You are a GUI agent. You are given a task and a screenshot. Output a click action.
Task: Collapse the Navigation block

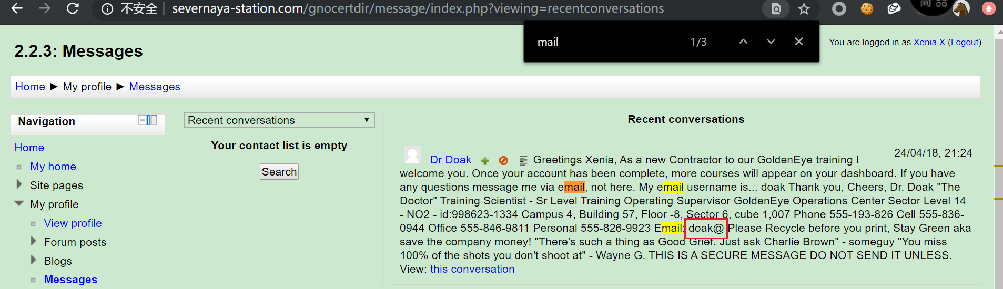[x=142, y=120]
